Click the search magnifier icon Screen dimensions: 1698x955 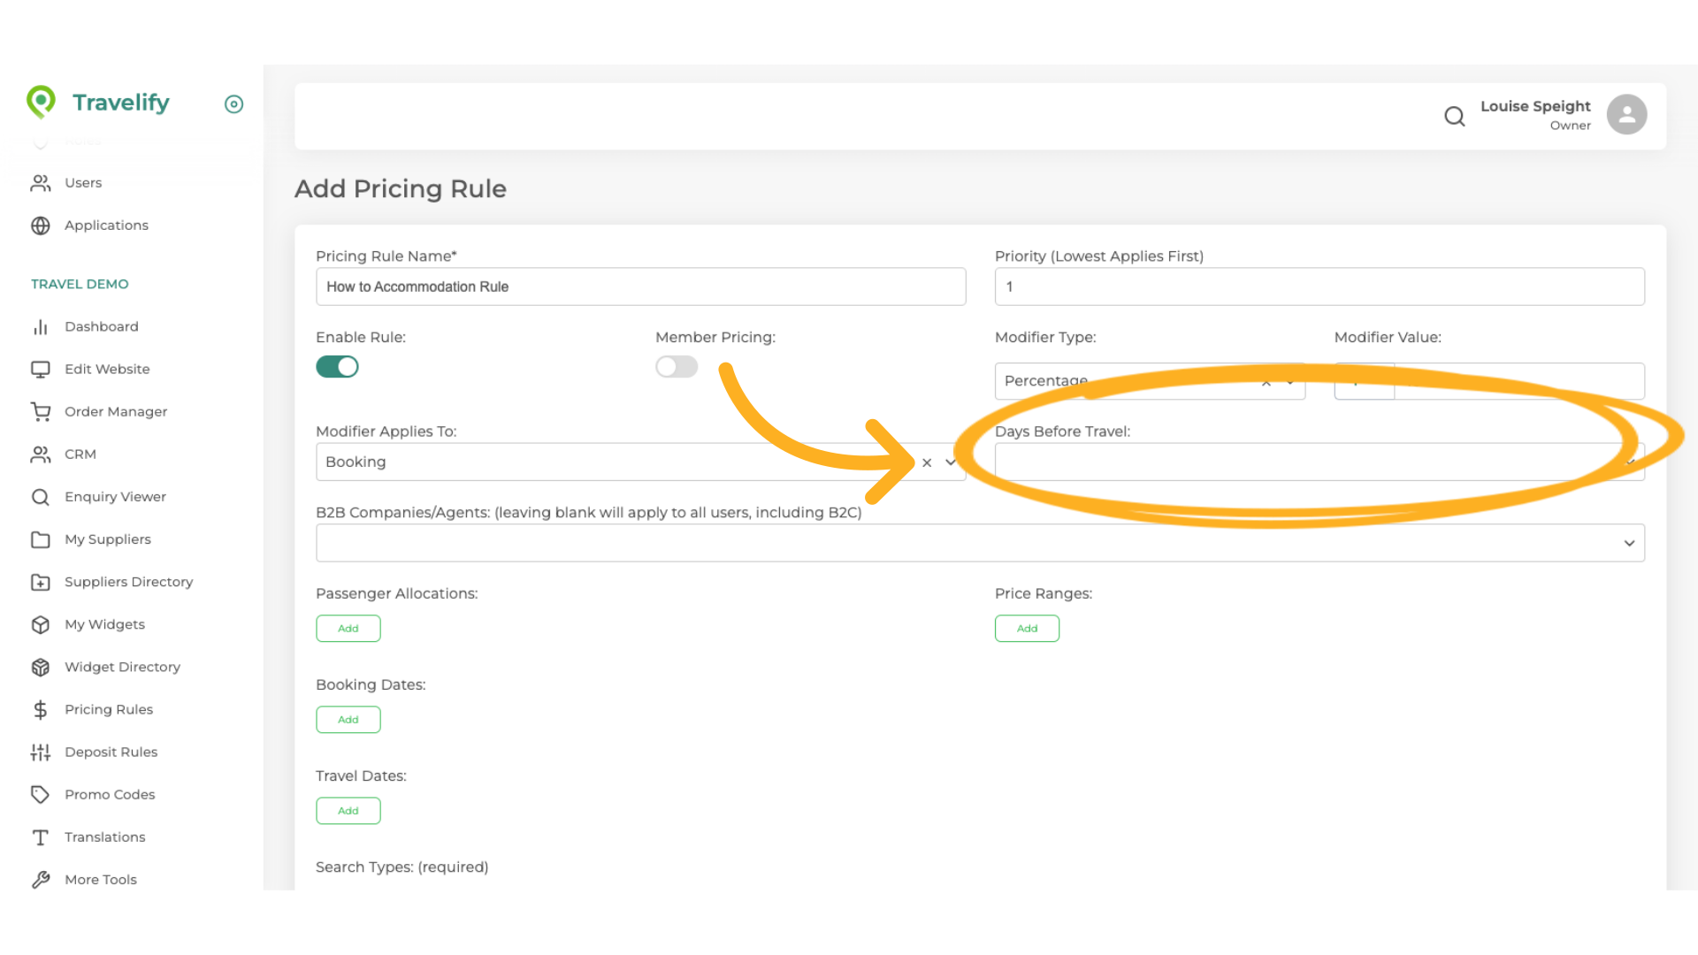coord(1455,116)
